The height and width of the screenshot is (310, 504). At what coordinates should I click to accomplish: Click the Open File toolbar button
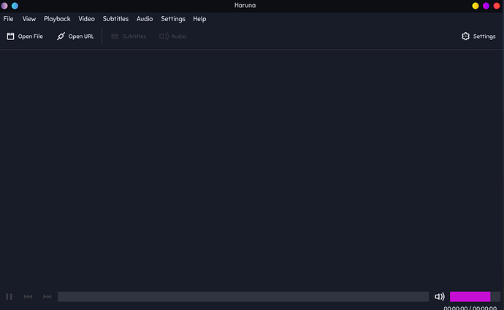(25, 36)
